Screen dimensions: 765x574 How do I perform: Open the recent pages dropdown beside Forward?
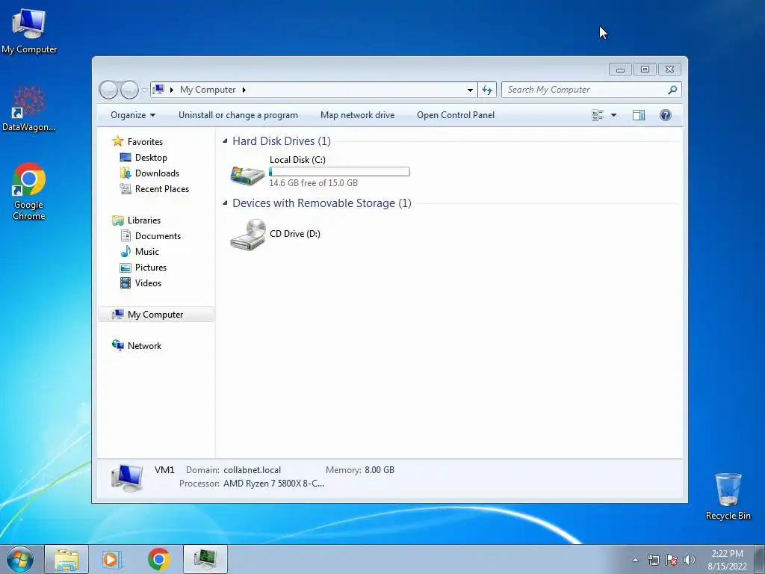pos(144,90)
